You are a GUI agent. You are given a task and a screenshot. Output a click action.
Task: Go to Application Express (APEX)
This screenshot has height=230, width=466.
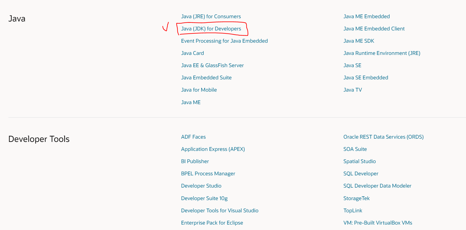(213, 149)
